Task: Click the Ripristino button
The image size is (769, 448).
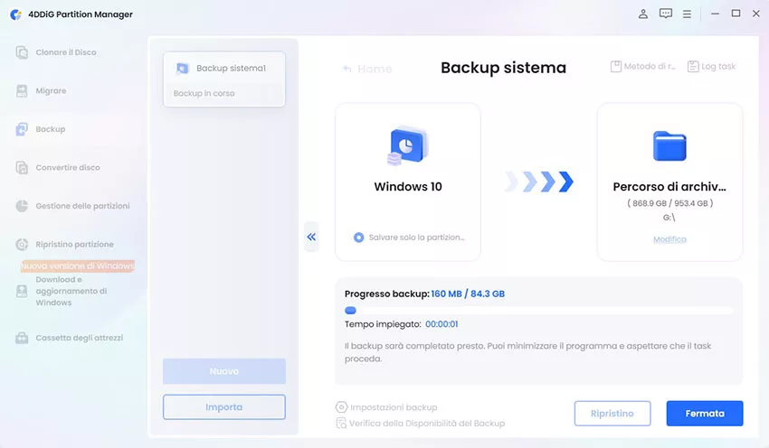Action: tap(612, 414)
